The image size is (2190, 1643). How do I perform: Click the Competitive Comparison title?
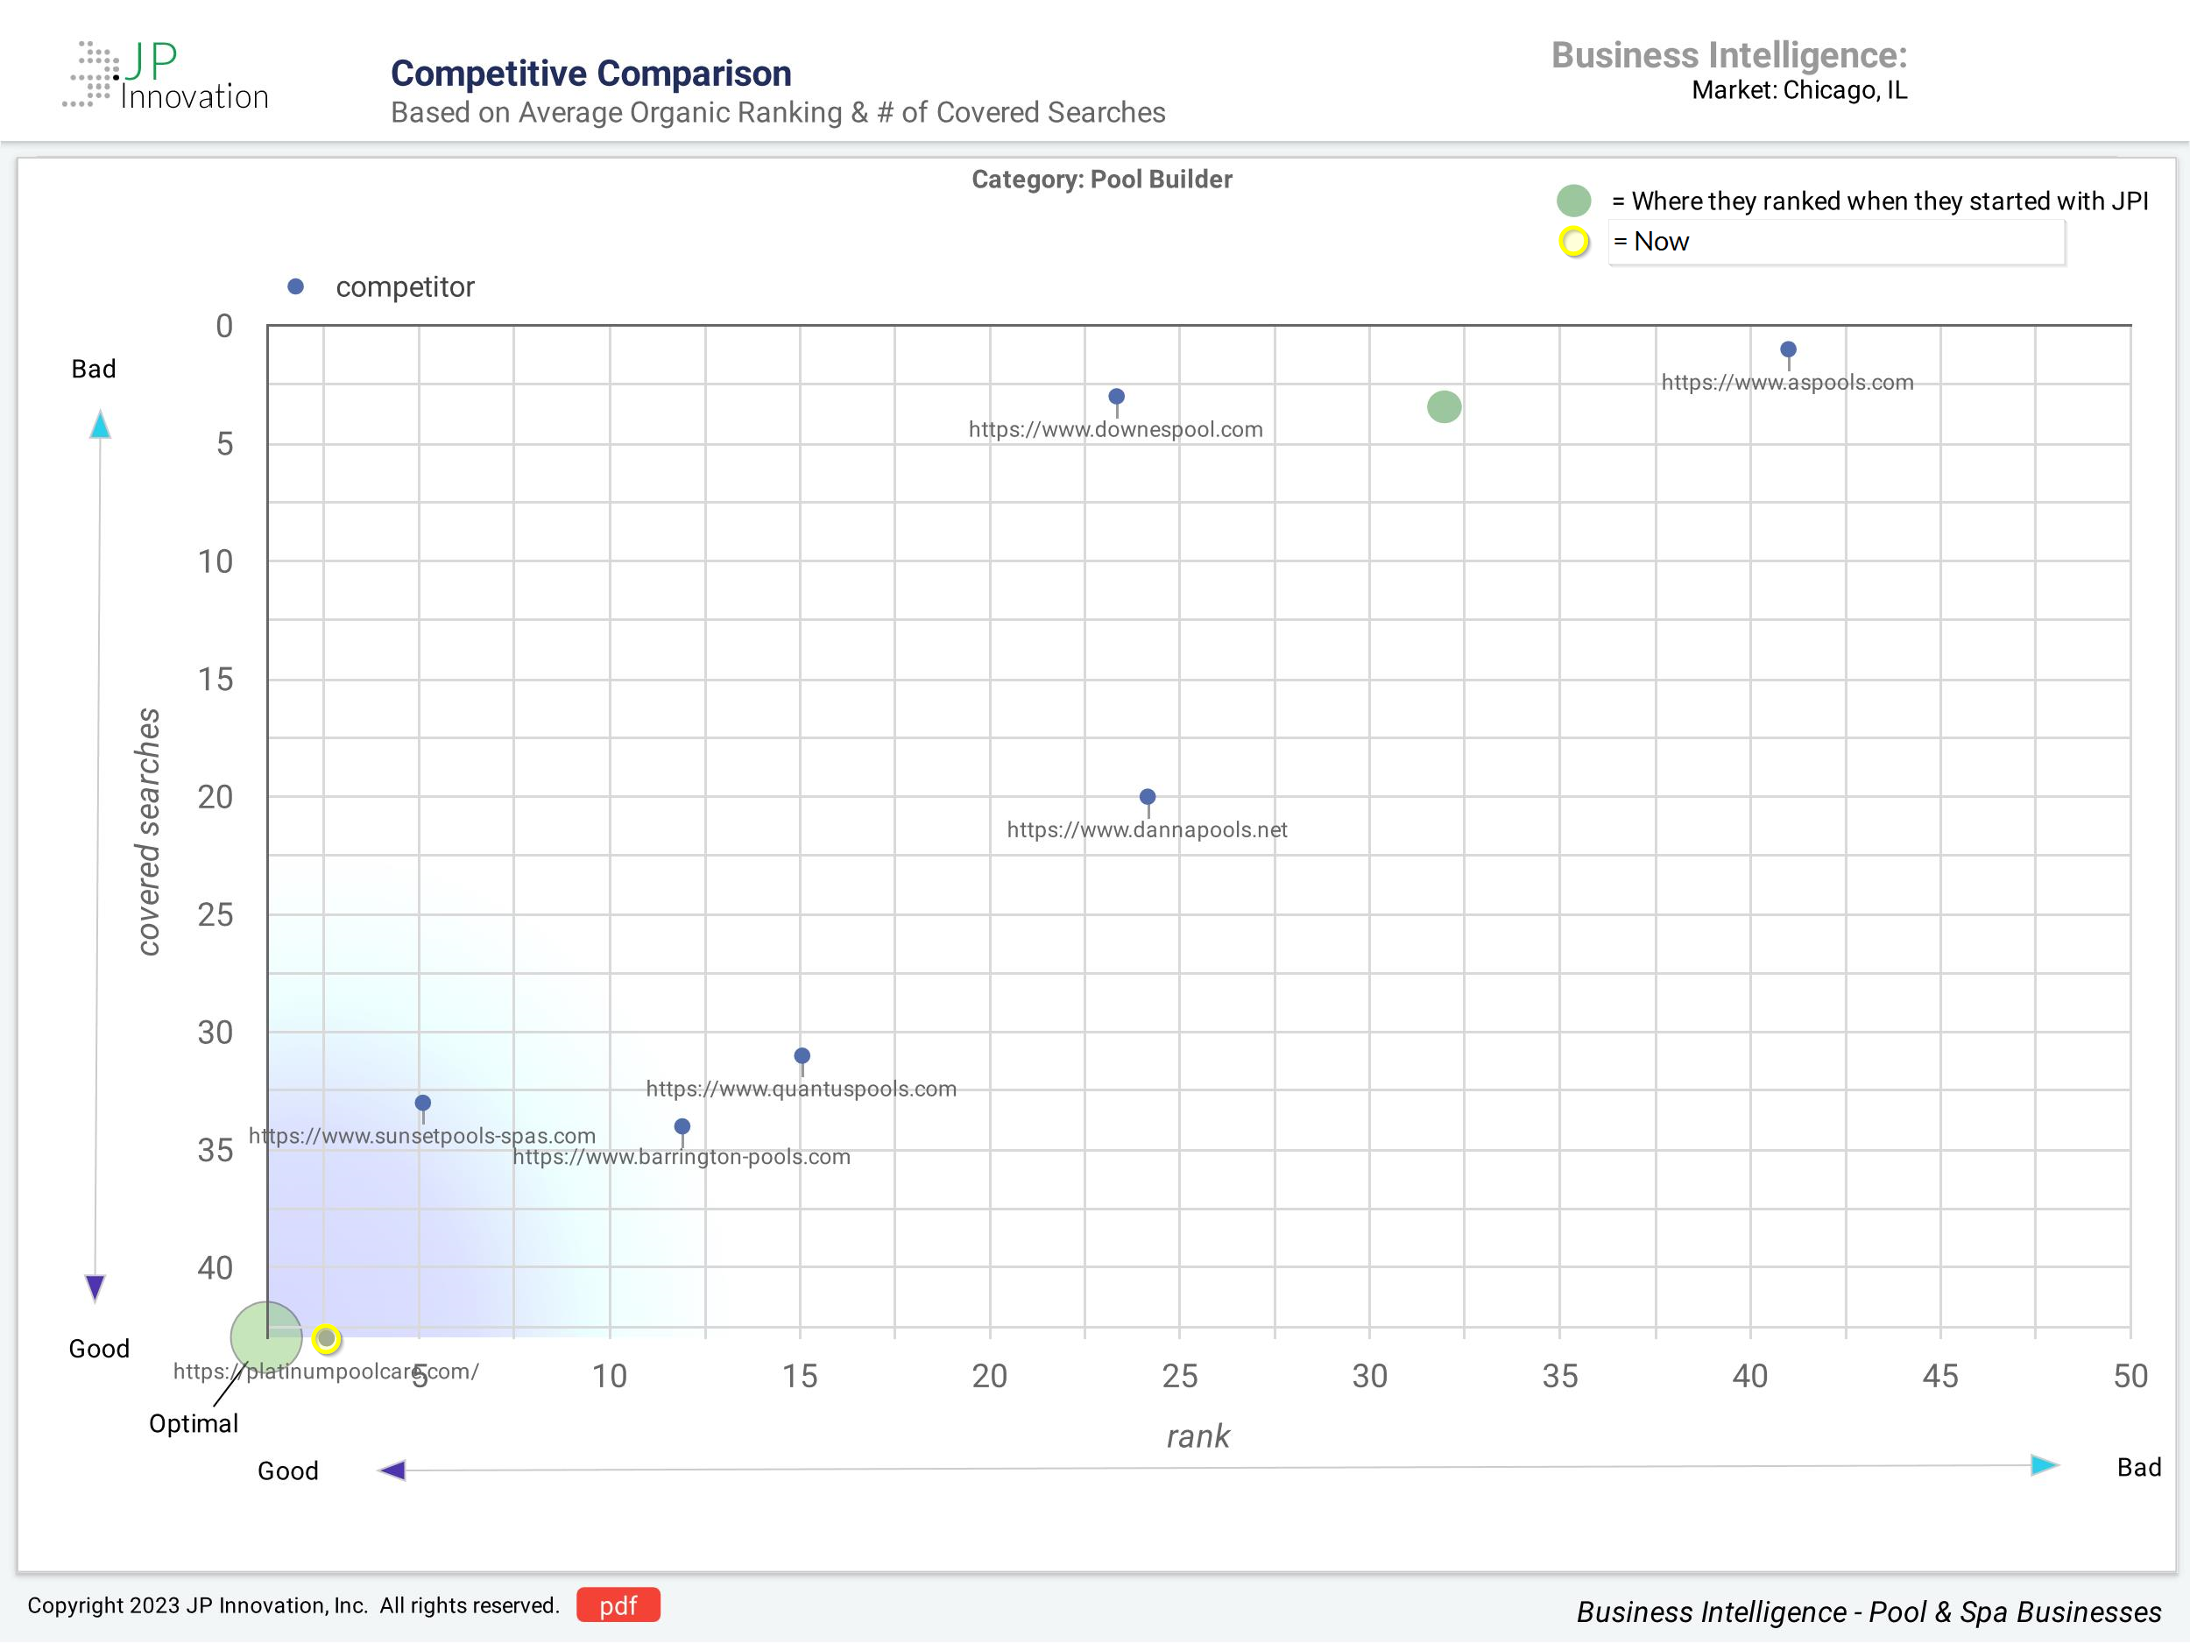pos(591,74)
